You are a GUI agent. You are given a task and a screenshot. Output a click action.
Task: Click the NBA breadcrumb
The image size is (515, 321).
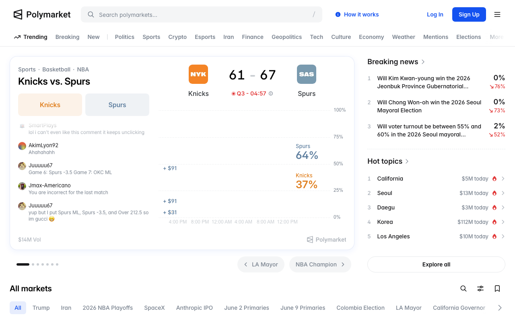(x=83, y=69)
